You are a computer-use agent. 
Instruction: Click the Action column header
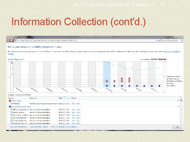[x=76, y=98]
